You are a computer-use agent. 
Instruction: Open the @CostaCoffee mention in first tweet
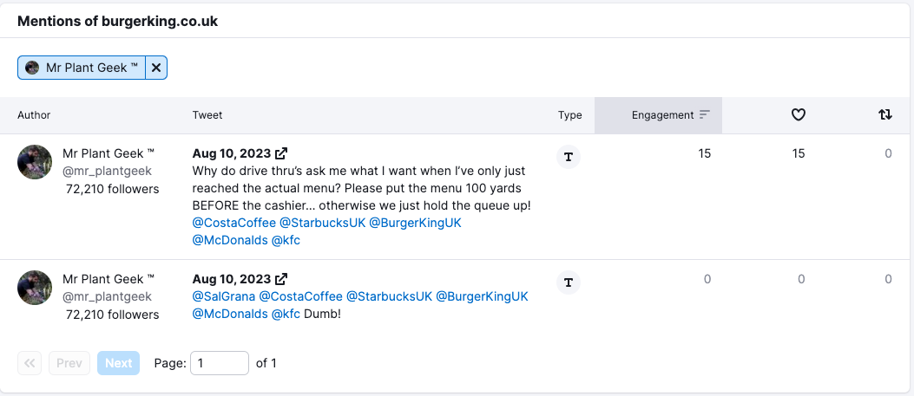(x=234, y=223)
